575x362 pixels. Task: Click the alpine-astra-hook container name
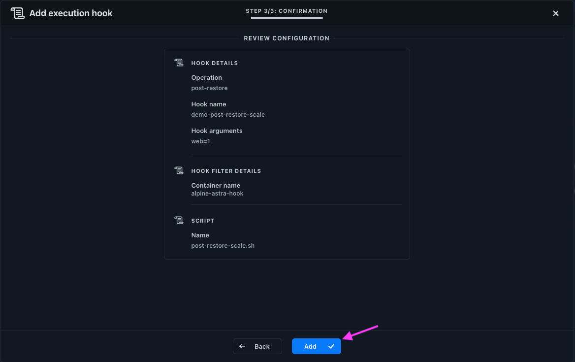[x=217, y=194]
